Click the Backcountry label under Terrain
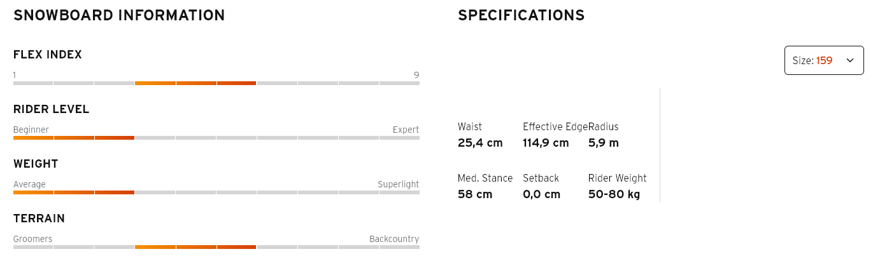 (x=394, y=239)
